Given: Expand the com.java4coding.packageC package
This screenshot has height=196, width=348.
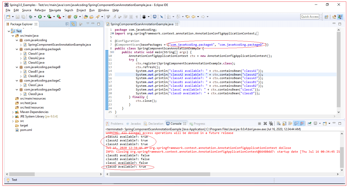Looking at the screenshot, I should (x=17, y=80).
